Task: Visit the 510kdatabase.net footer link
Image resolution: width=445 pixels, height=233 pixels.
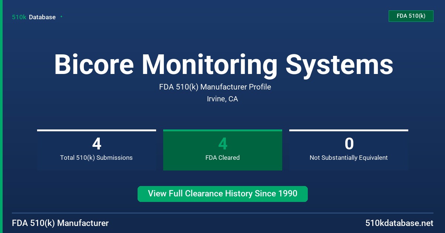Action: click(399, 223)
